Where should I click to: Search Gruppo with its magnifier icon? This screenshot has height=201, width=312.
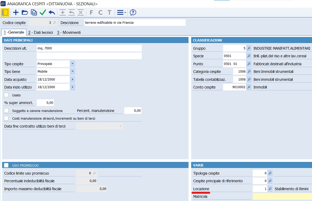point(249,48)
